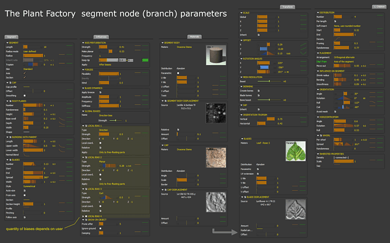Image resolution: width=390 pixels, height=243 pixels.
Task: Toggle Apply breeze checkbox
Action: pos(100,92)
